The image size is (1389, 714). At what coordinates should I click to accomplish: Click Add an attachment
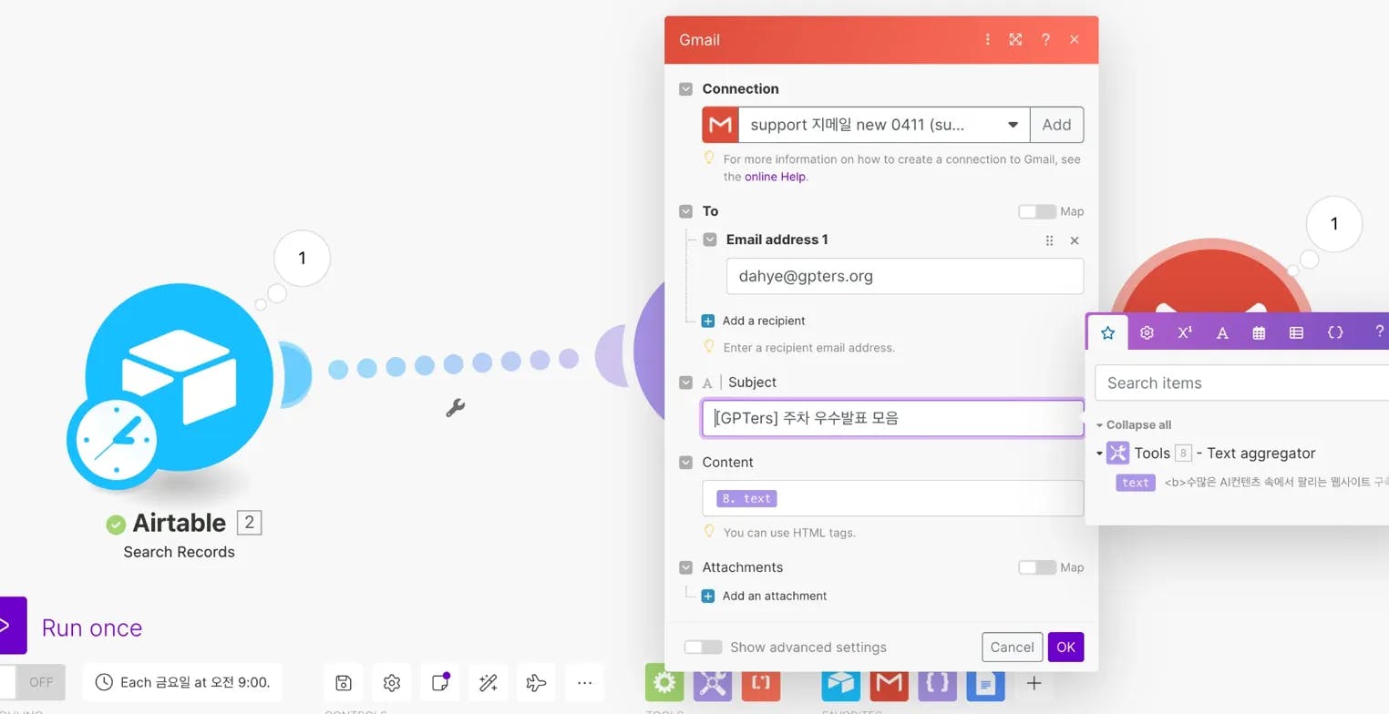(x=775, y=596)
